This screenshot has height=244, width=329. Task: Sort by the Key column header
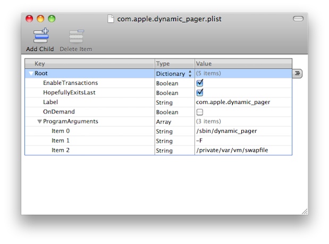click(90, 63)
